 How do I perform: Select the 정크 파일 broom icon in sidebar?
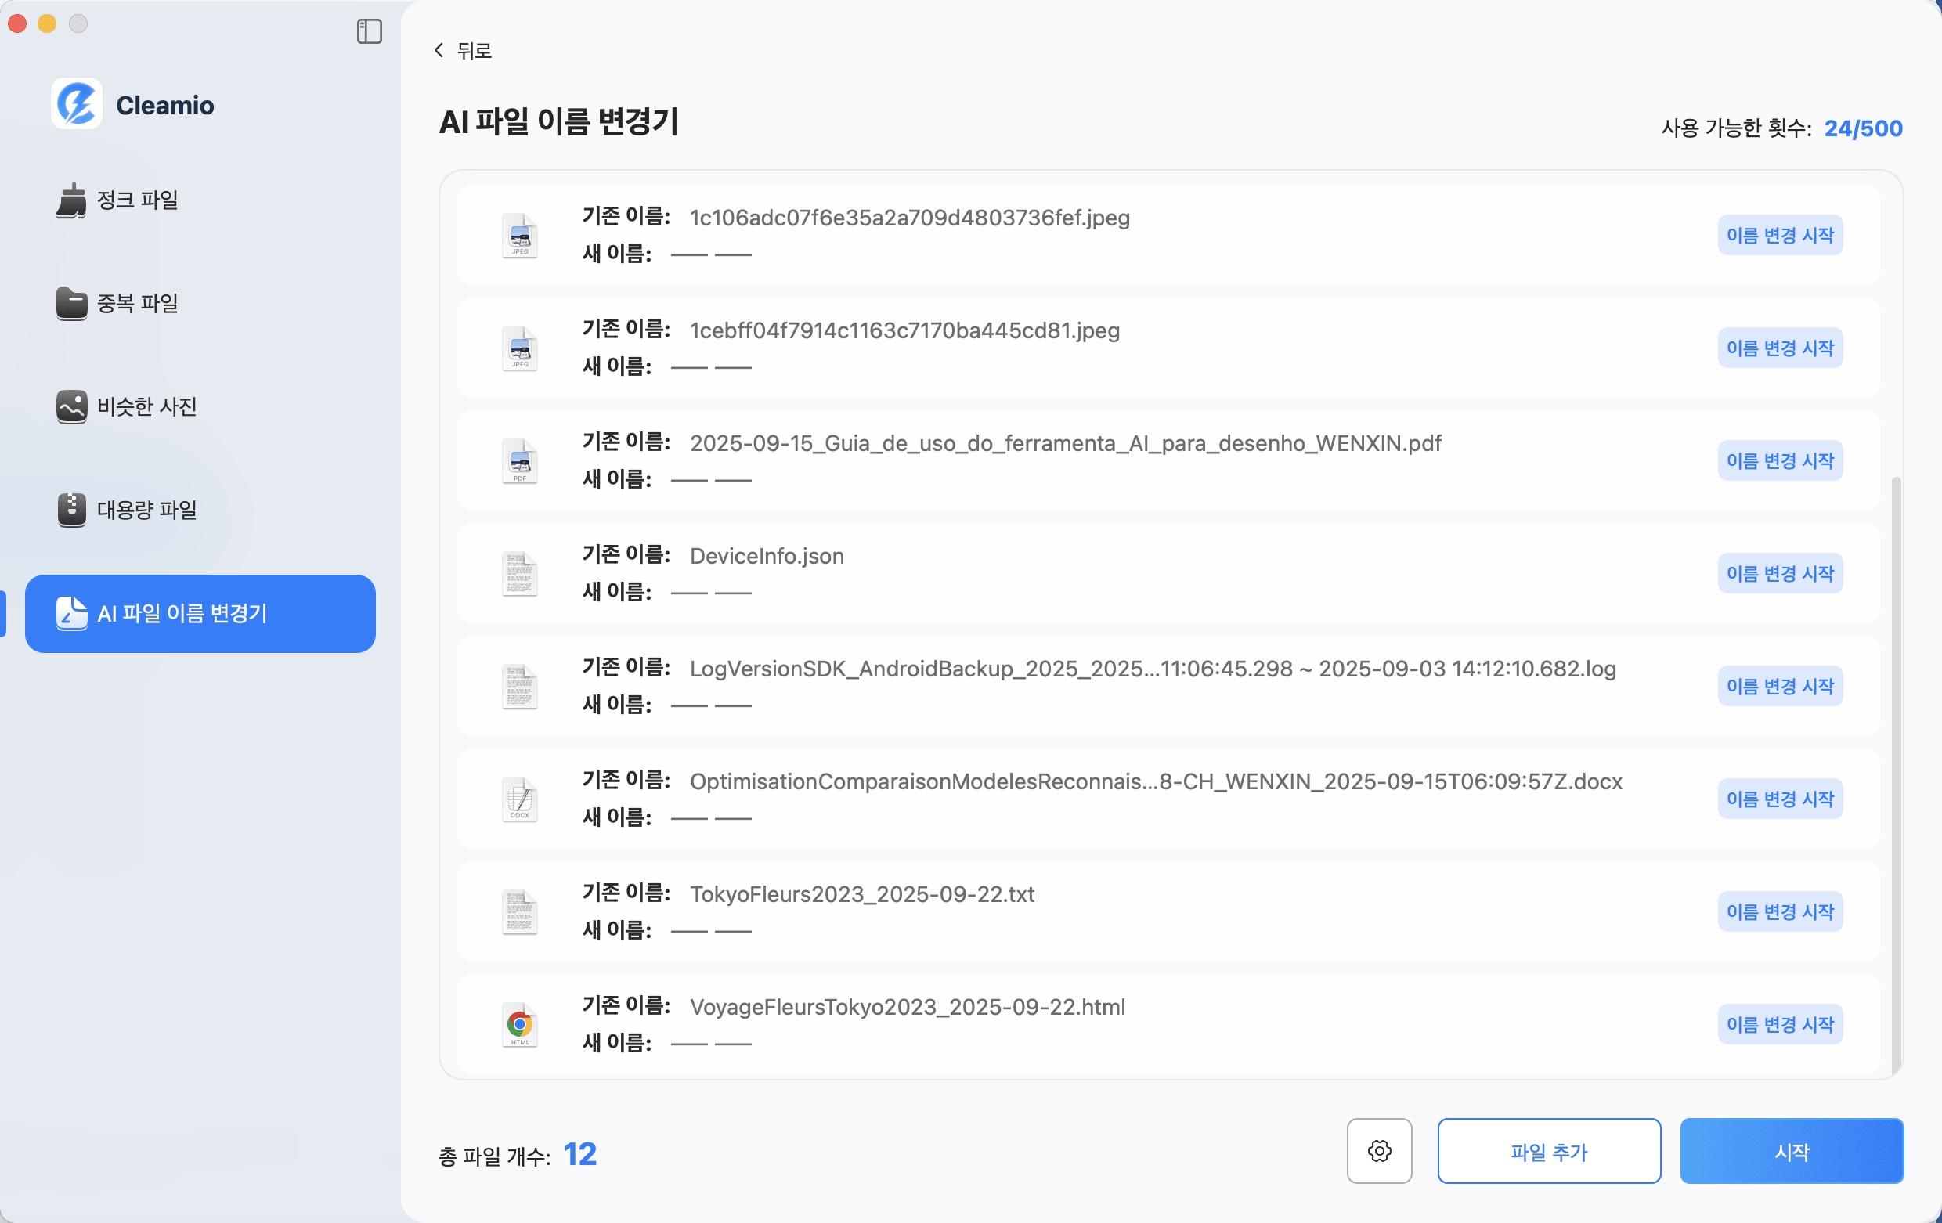point(72,200)
